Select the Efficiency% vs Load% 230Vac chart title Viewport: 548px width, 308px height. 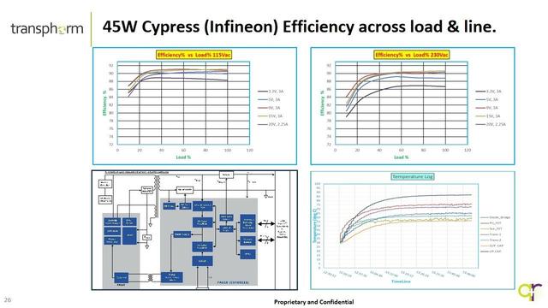pos(412,55)
